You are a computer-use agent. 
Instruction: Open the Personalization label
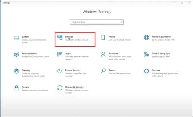[x=29, y=53]
